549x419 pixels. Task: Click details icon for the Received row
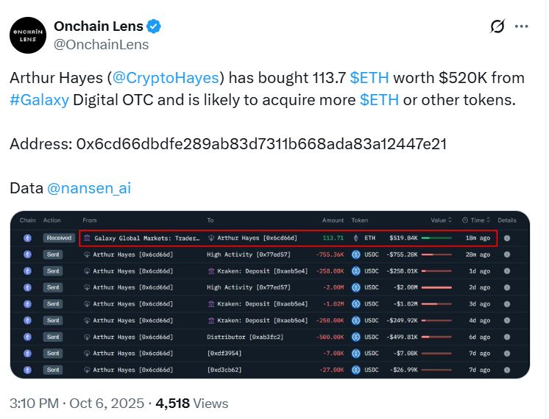coord(506,238)
